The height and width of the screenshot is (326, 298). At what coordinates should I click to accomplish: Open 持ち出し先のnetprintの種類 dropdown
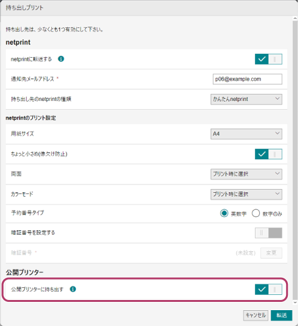click(x=246, y=99)
